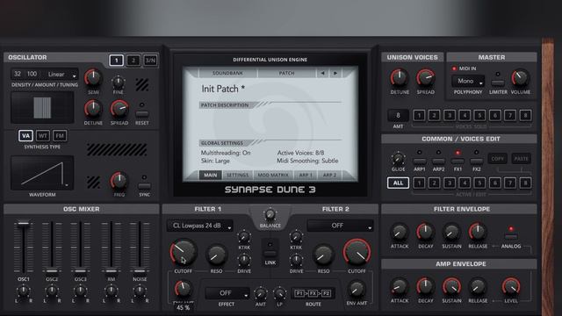Toggle the ARP1 switch
Viewport: 562px width, 316px height.
pyautogui.click(x=420, y=161)
